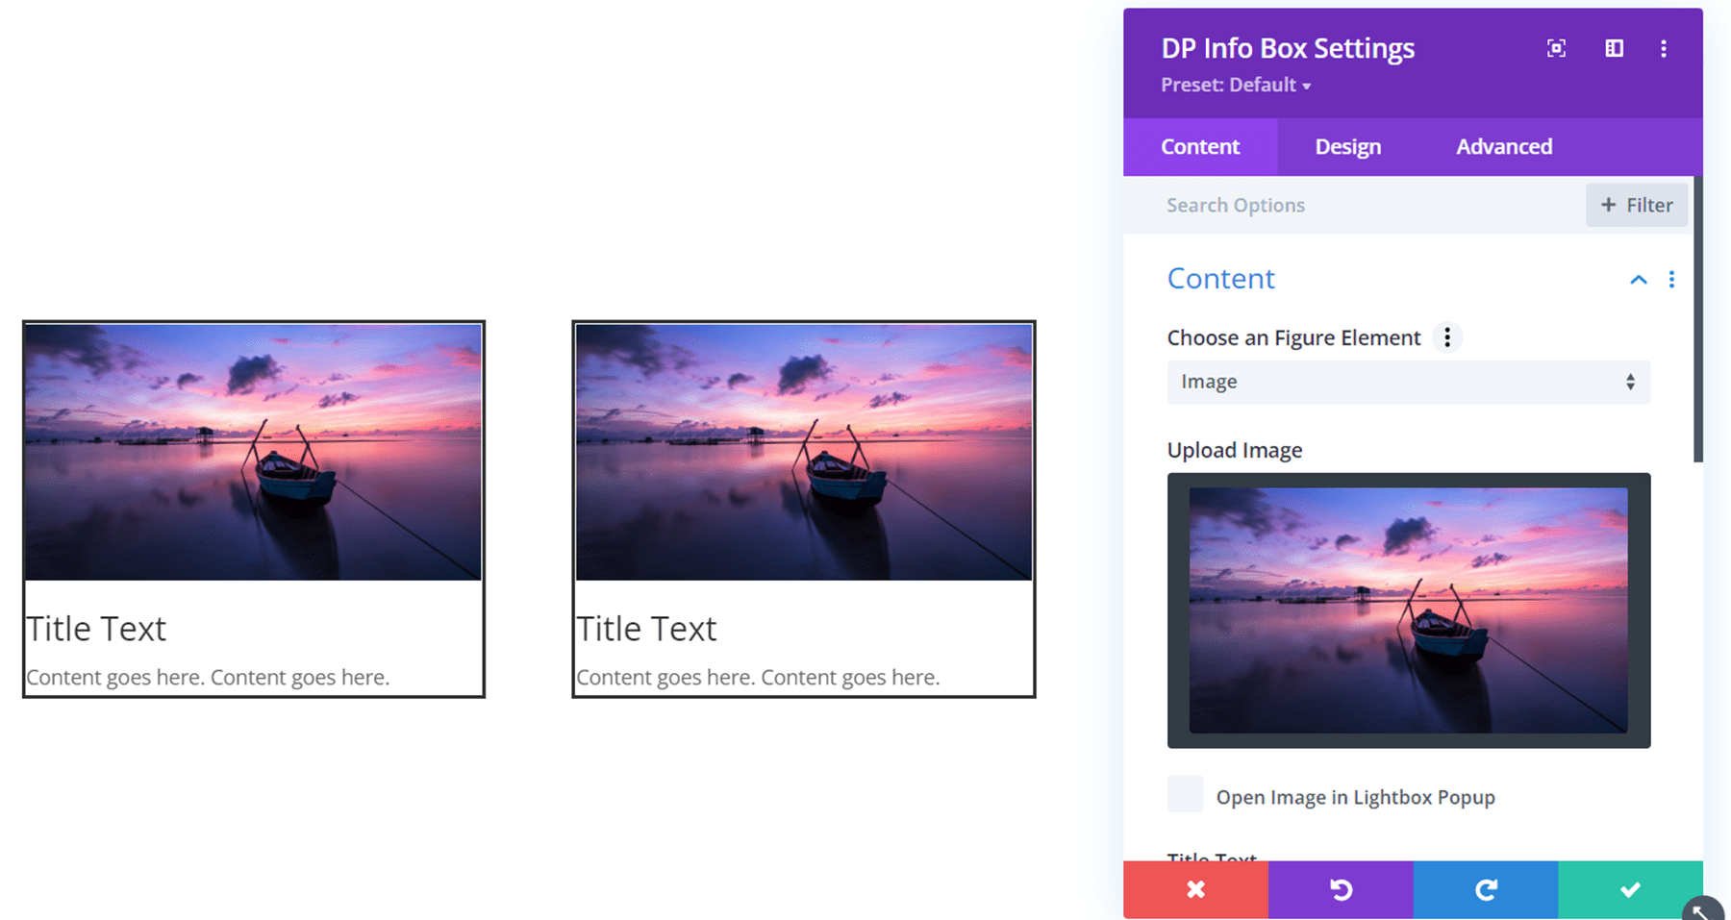1731x920 pixels.
Task: Click the Content heading link
Action: pyautogui.click(x=1220, y=278)
